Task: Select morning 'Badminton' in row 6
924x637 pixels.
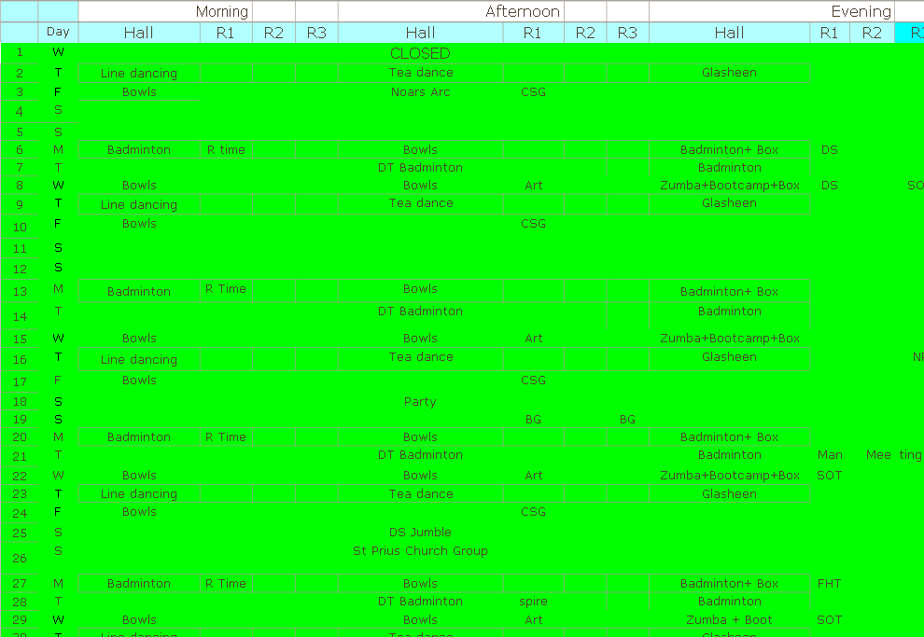Action: (x=139, y=149)
